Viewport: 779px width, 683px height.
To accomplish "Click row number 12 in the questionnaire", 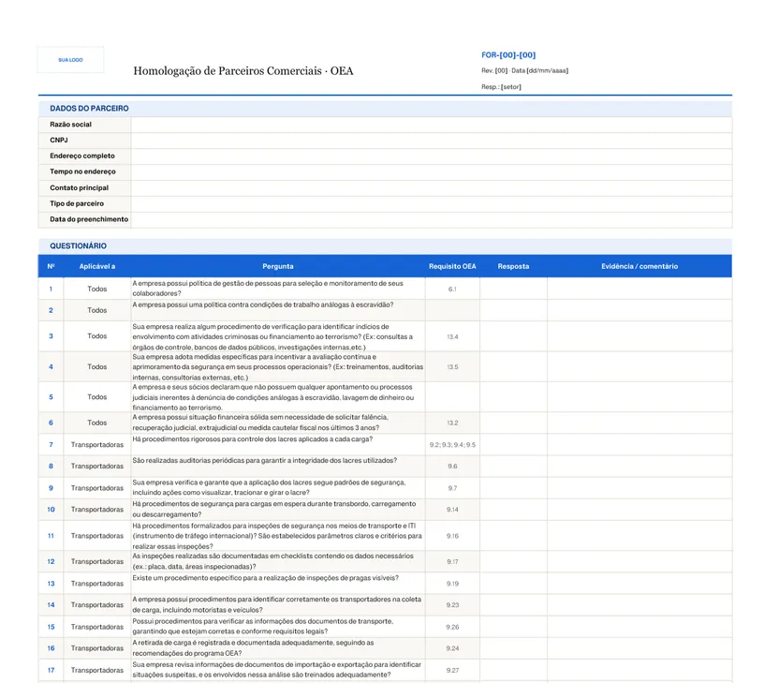I will pyautogui.click(x=51, y=561).
